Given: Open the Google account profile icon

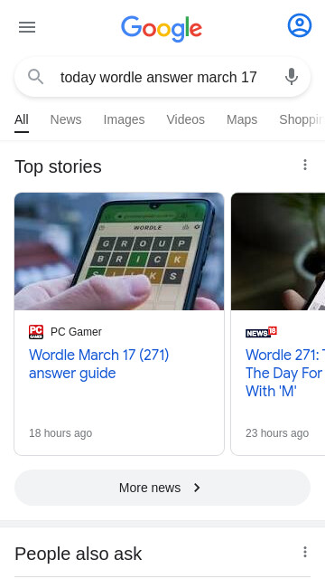Looking at the screenshot, I should pos(299,25).
